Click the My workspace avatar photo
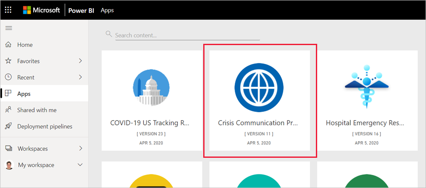The height and width of the screenshot is (188, 426). click(x=9, y=165)
